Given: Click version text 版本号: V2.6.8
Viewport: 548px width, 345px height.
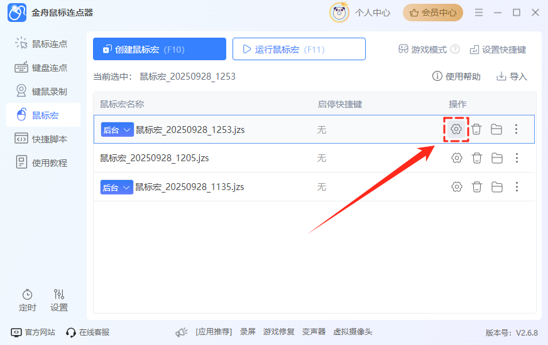Looking at the screenshot, I should click(x=512, y=333).
